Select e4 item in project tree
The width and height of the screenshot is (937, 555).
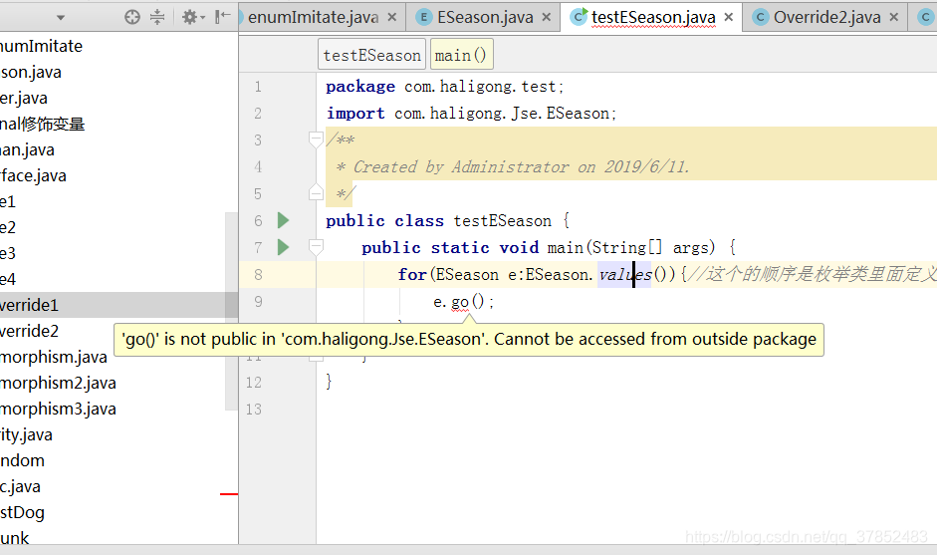tap(8, 279)
